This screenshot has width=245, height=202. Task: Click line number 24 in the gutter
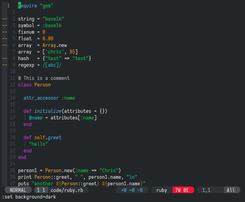13,164
